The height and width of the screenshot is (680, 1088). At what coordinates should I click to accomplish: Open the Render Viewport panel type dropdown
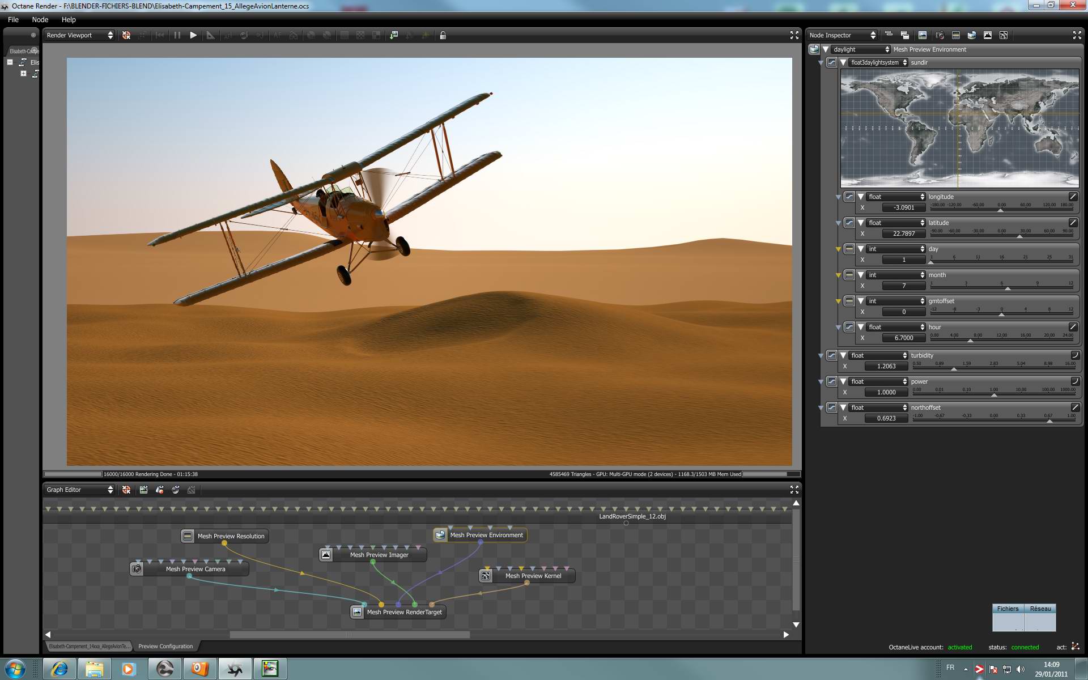[79, 35]
